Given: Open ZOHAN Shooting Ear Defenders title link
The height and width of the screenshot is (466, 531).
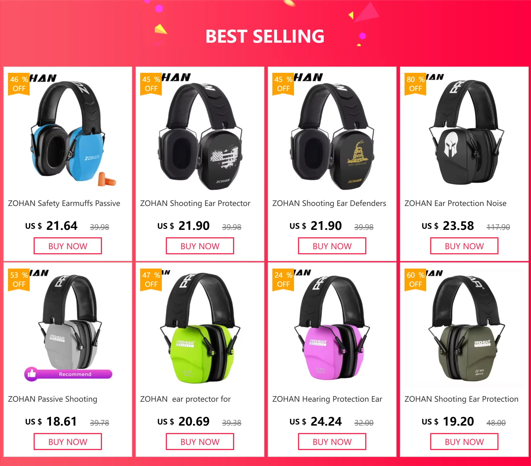Looking at the screenshot, I should tap(329, 203).
